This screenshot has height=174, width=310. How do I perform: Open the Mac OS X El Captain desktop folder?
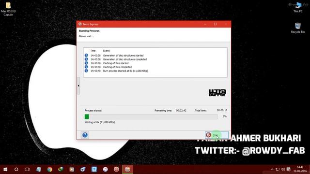click(8, 9)
